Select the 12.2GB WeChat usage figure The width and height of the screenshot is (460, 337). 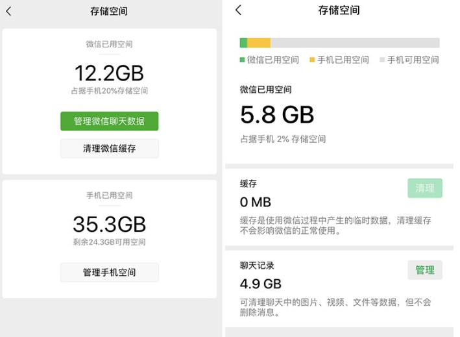(109, 73)
